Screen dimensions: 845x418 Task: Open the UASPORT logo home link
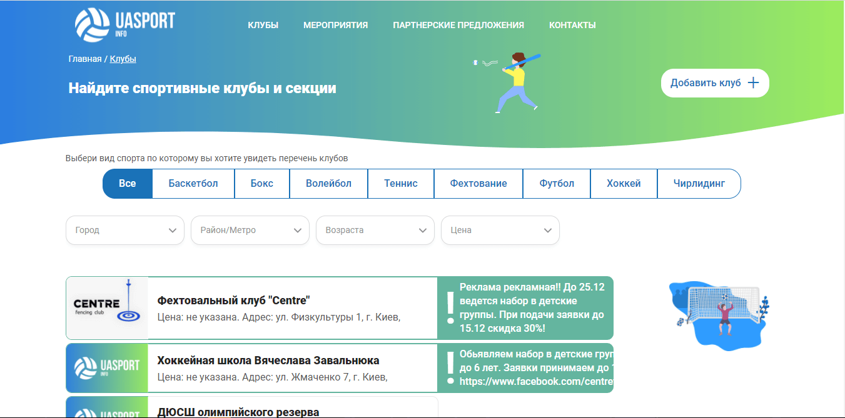(x=124, y=25)
